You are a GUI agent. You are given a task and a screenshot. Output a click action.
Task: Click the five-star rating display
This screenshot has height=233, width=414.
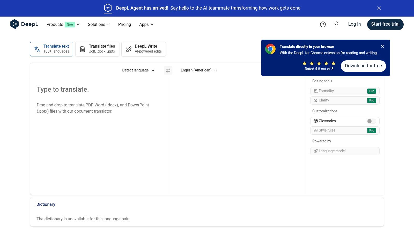point(319,63)
